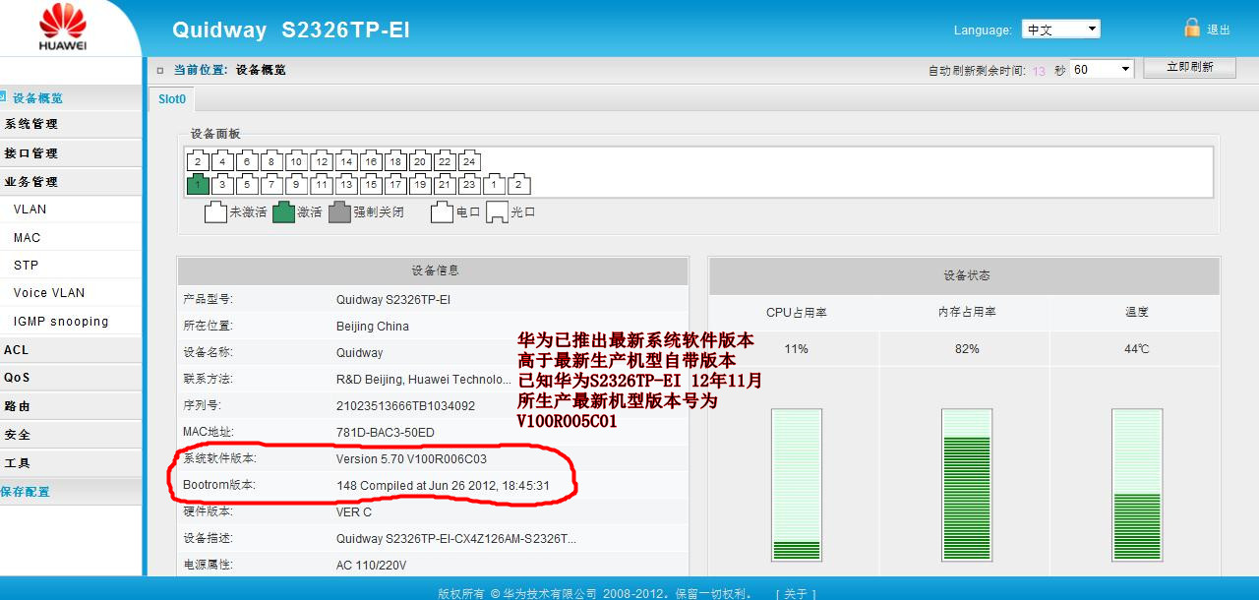This screenshot has height=600, width=1259.
Task: Select port 20 on device panel
Action: click(420, 161)
